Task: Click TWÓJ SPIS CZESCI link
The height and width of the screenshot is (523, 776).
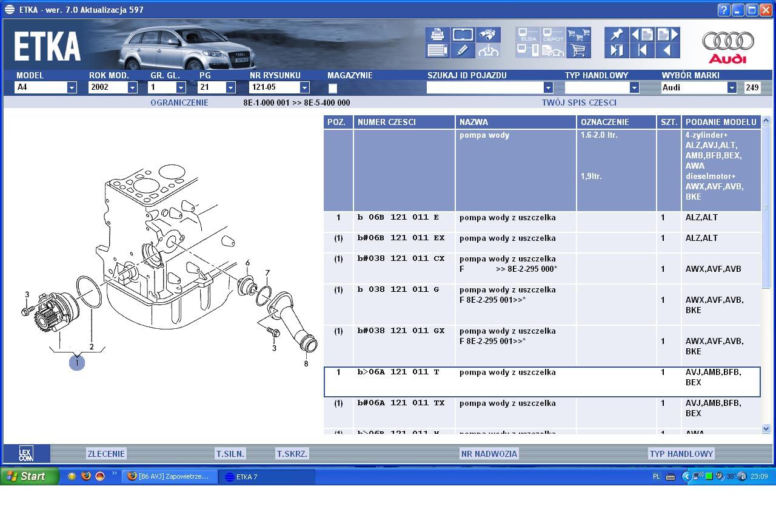Action: point(579,103)
